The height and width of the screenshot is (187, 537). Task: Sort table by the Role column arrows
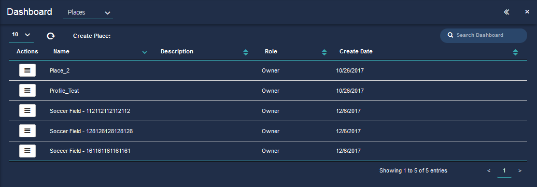point(324,52)
